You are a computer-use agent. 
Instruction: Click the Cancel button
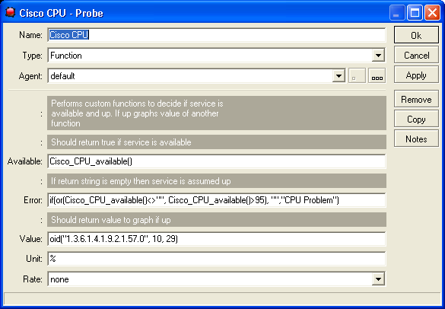pos(416,55)
